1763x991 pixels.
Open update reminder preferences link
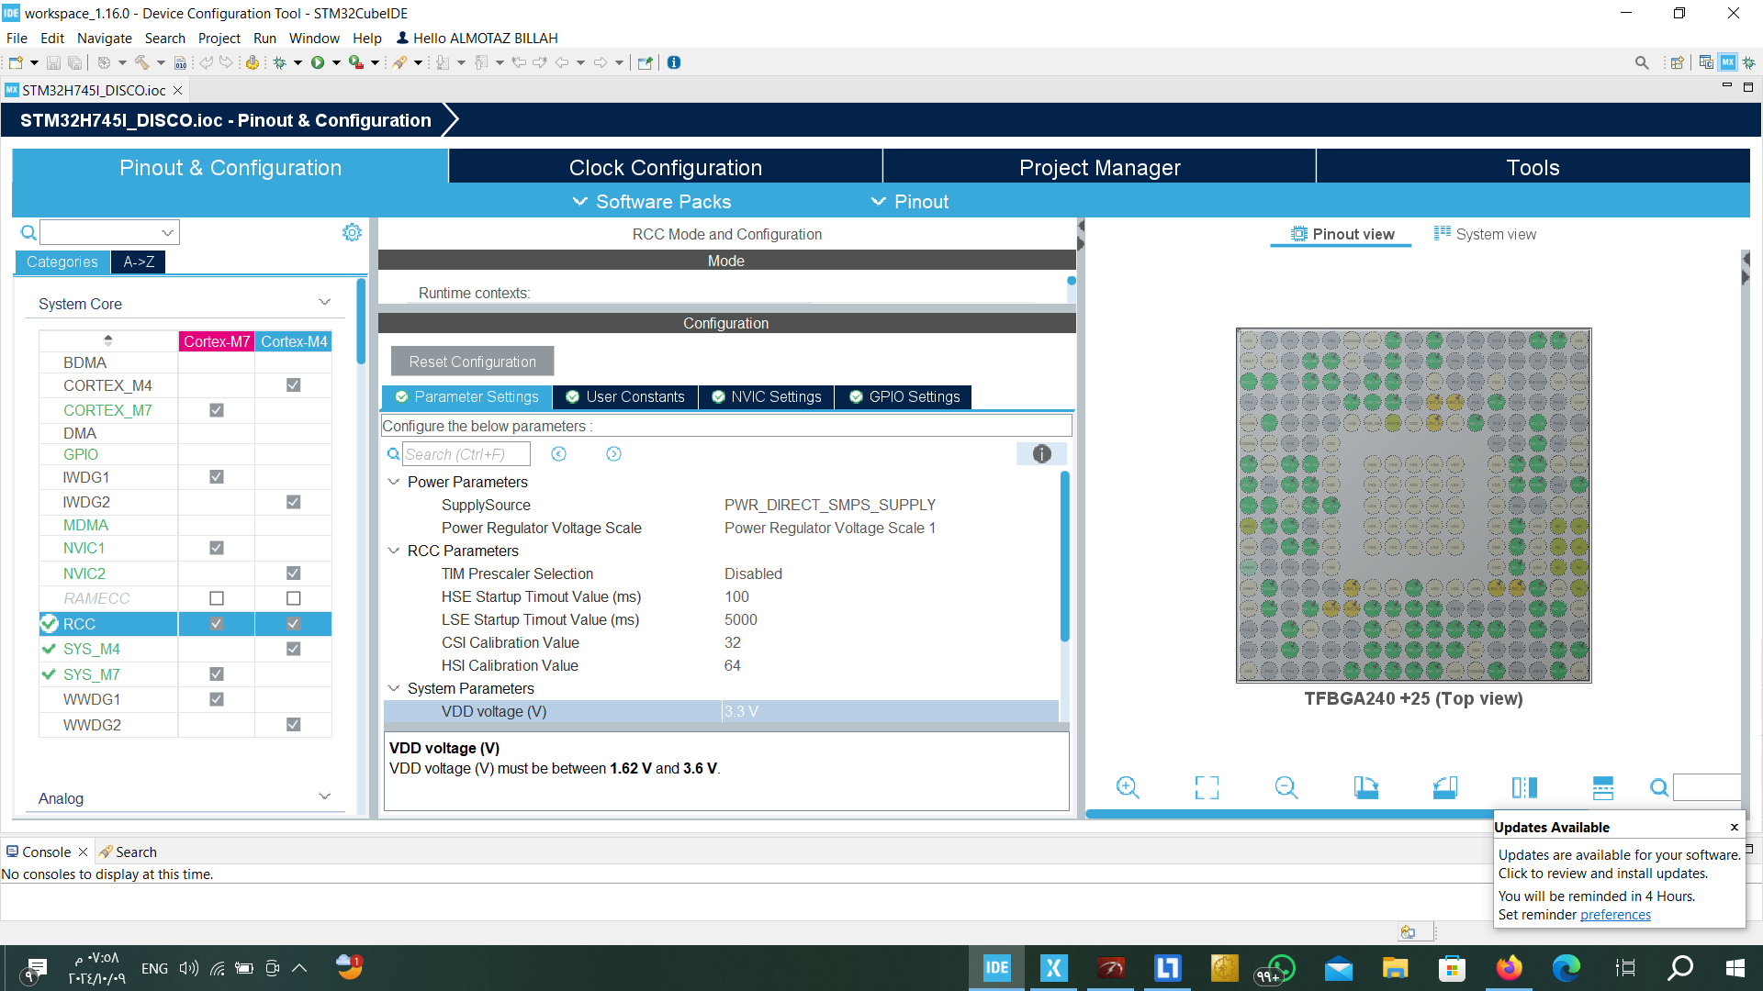point(1616,914)
